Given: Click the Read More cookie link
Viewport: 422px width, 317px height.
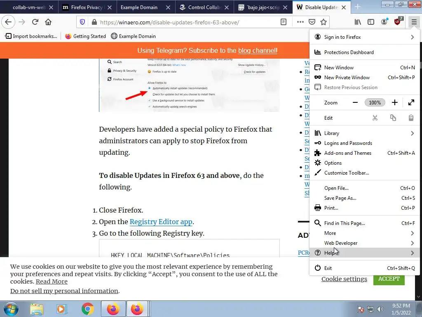Looking at the screenshot, I should click(x=52, y=282).
